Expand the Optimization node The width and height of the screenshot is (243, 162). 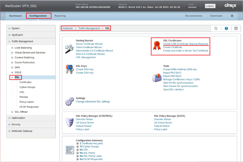pyautogui.click(x=9, y=118)
